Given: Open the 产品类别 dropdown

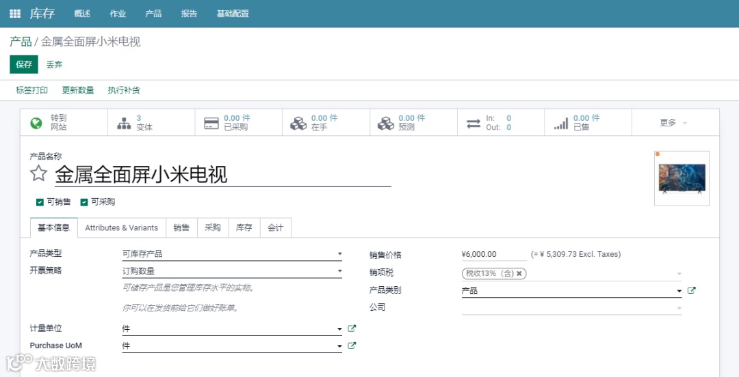Looking at the screenshot, I should click(571, 291).
